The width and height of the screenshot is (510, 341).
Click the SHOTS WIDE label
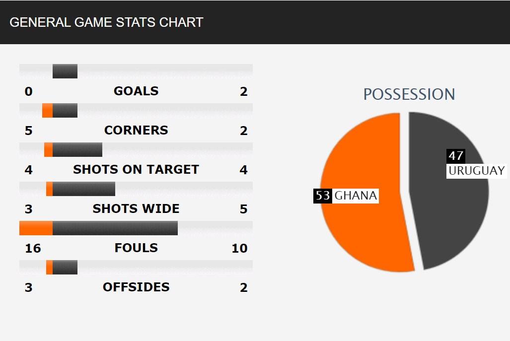[136, 208]
